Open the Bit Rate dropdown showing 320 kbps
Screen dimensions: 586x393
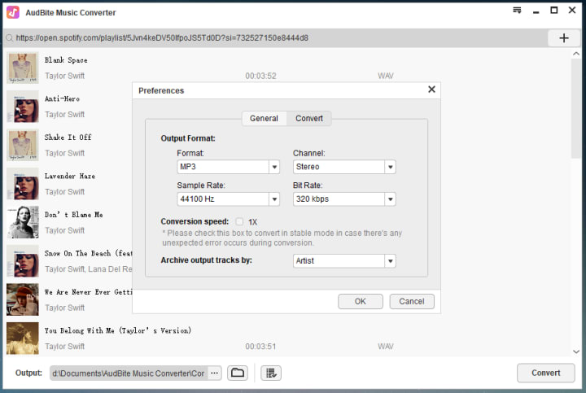tap(344, 199)
